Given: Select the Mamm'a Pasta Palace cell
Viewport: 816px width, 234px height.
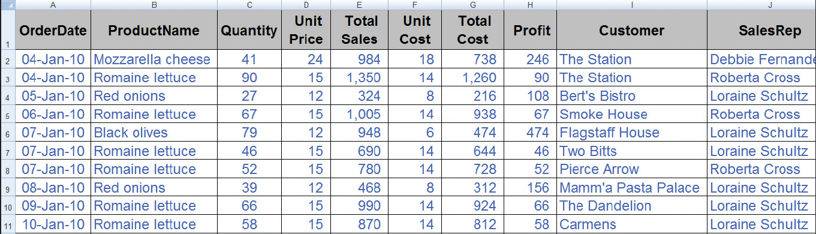Looking at the screenshot, I should coord(632,188).
